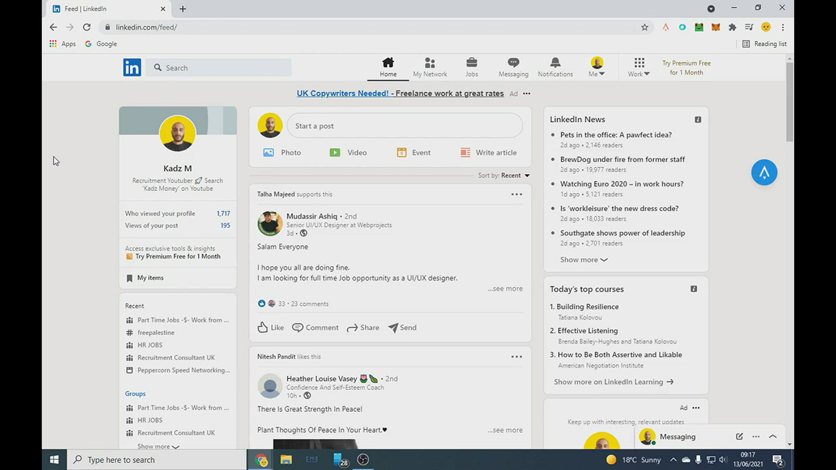Select the Home tab

click(x=388, y=67)
